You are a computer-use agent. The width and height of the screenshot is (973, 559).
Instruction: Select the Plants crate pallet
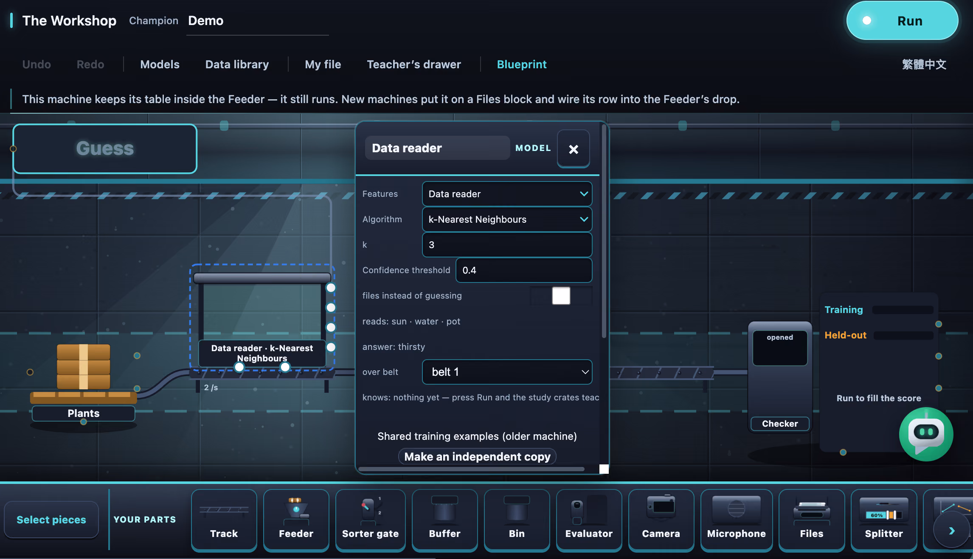(84, 382)
